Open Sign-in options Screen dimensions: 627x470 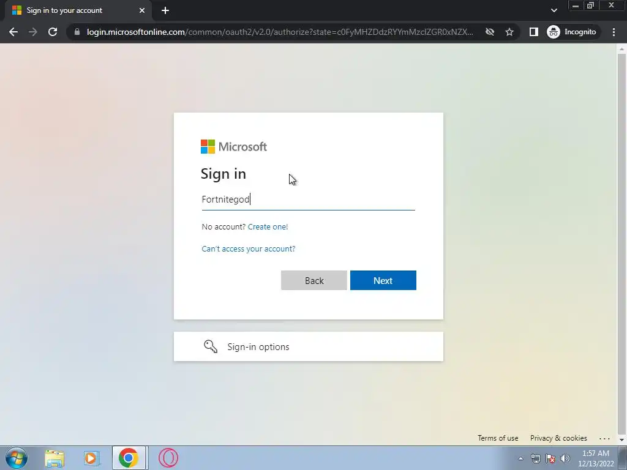309,346
